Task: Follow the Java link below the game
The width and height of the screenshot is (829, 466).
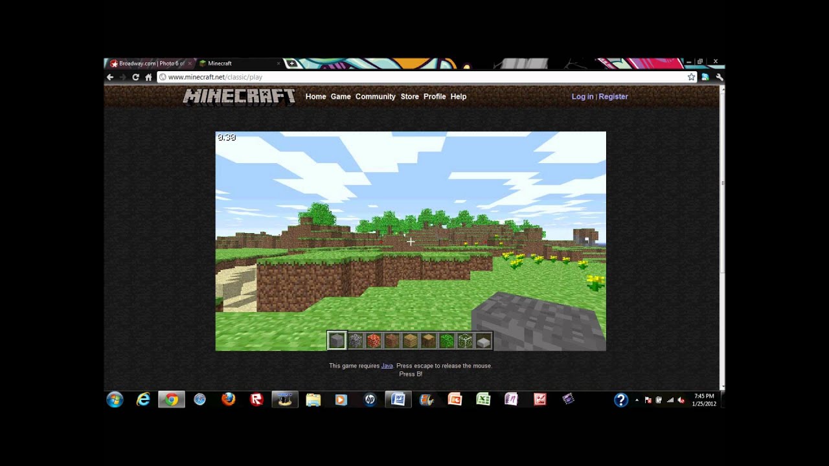Action: point(387,366)
